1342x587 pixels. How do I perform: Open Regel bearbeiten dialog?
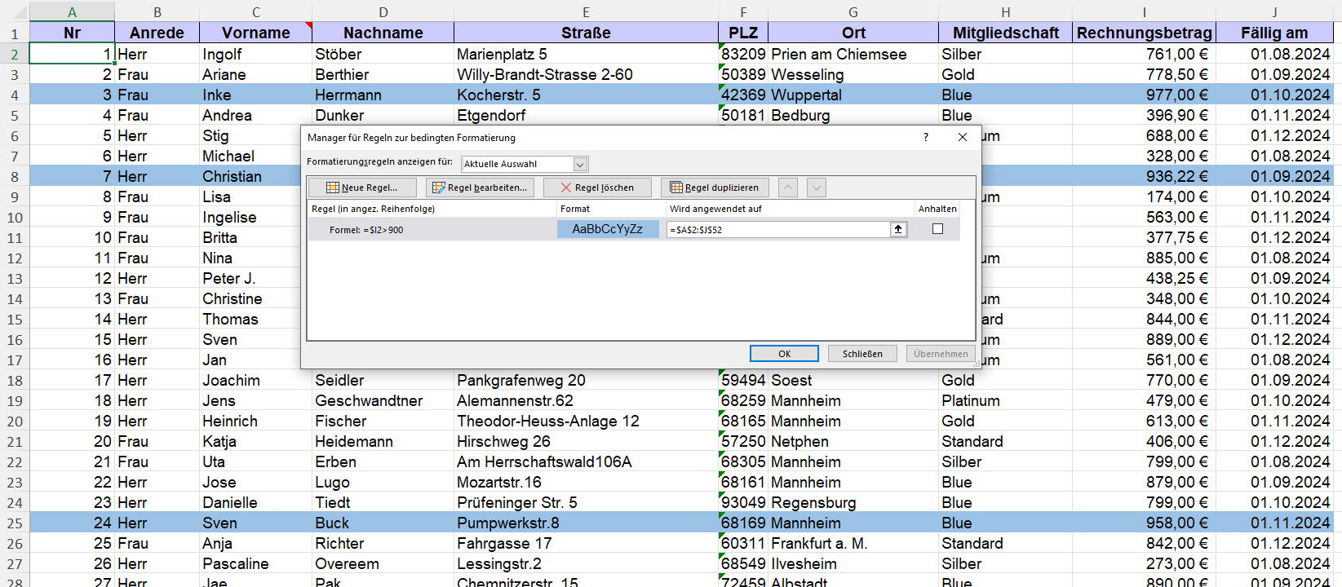click(x=480, y=188)
